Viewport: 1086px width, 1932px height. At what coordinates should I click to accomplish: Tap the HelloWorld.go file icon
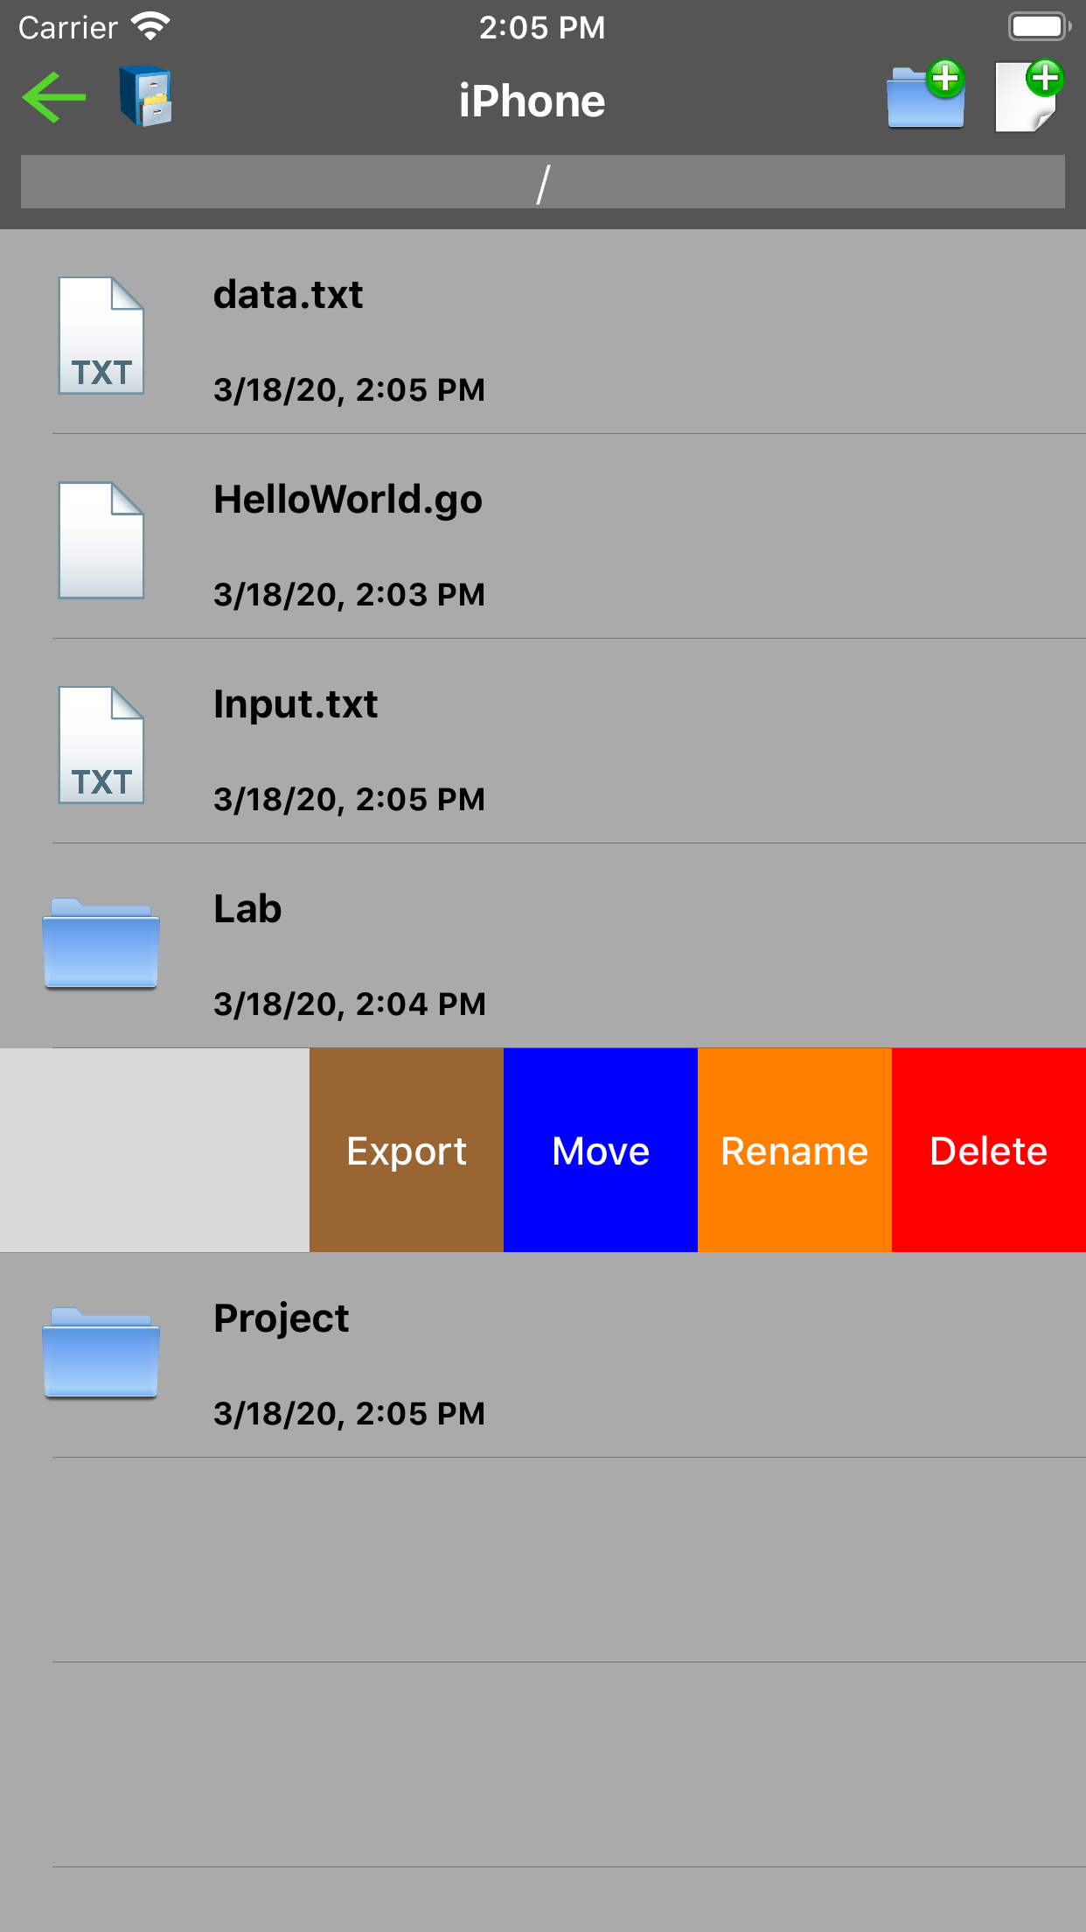[101, 541]
